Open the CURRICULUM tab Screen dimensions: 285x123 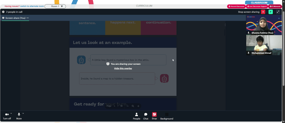(144, 6)
